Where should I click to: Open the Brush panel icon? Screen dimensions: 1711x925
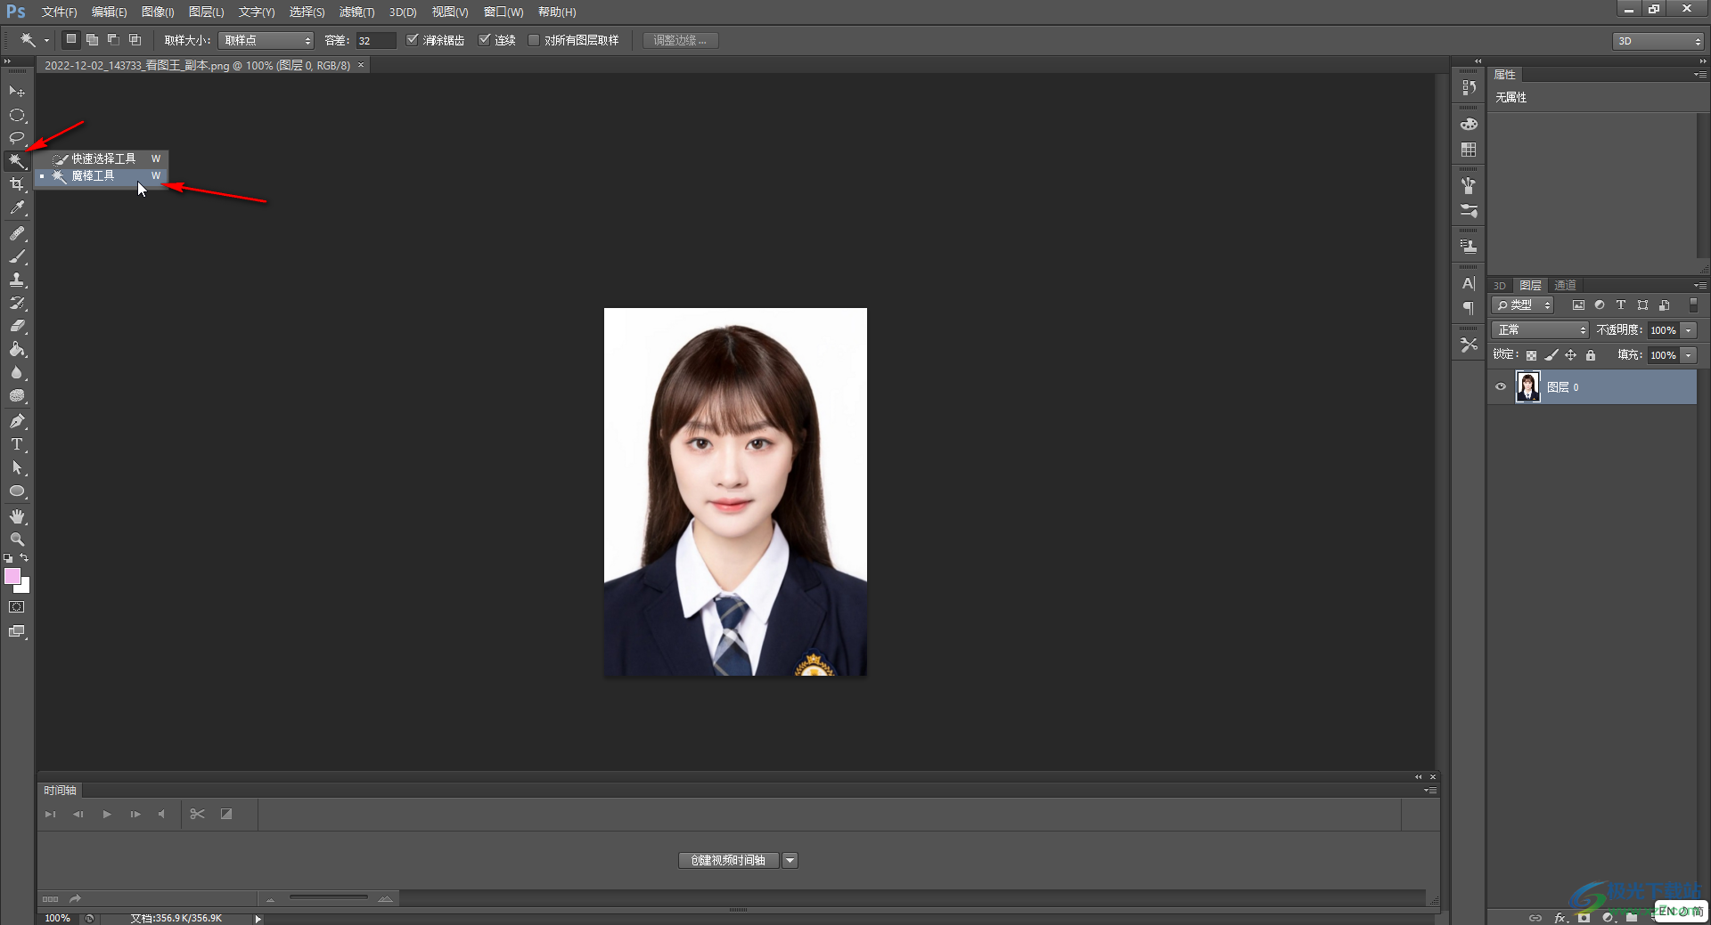[1469, 185]
